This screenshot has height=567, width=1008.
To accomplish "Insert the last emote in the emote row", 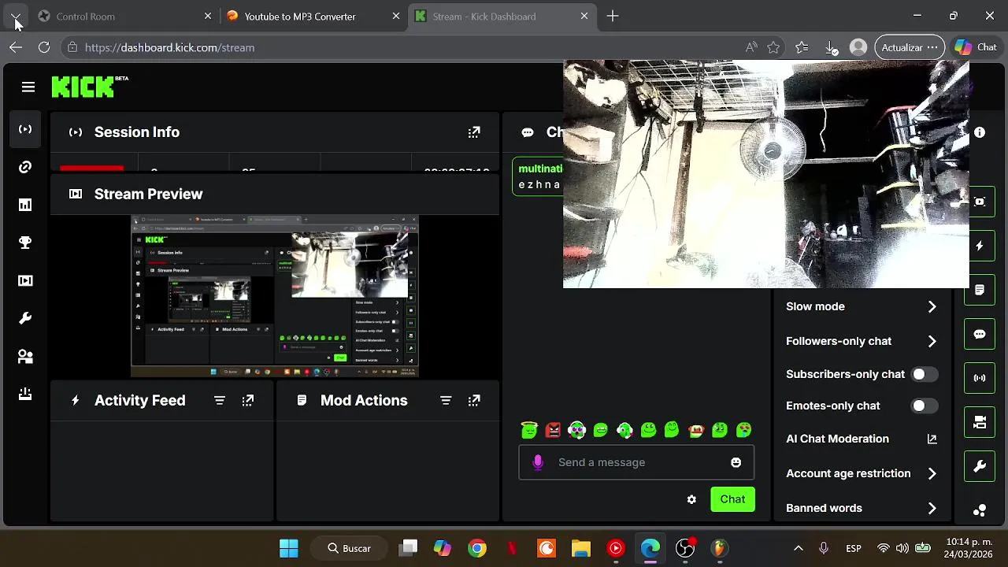I will pos(743,430).
